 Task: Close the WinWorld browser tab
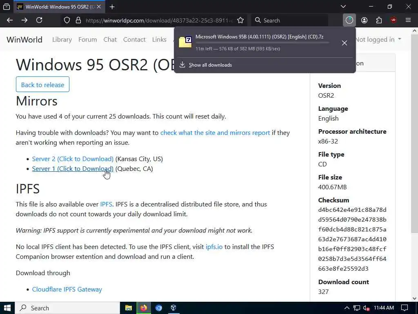99,7
